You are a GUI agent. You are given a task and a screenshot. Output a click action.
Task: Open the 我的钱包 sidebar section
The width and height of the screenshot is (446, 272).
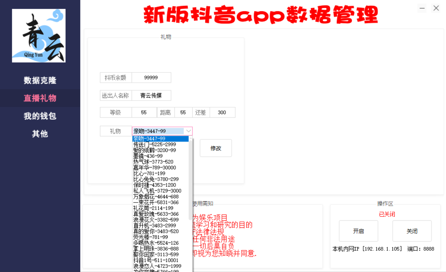click(40, 116)
